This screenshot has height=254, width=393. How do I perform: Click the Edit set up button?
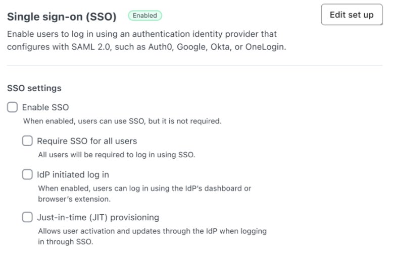tap(352, 15)
